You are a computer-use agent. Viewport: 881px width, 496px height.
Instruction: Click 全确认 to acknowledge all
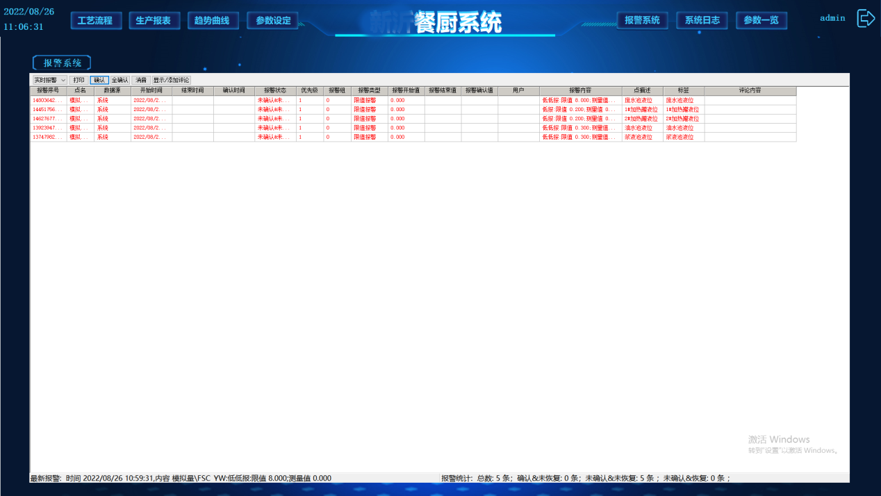point(120,81)
